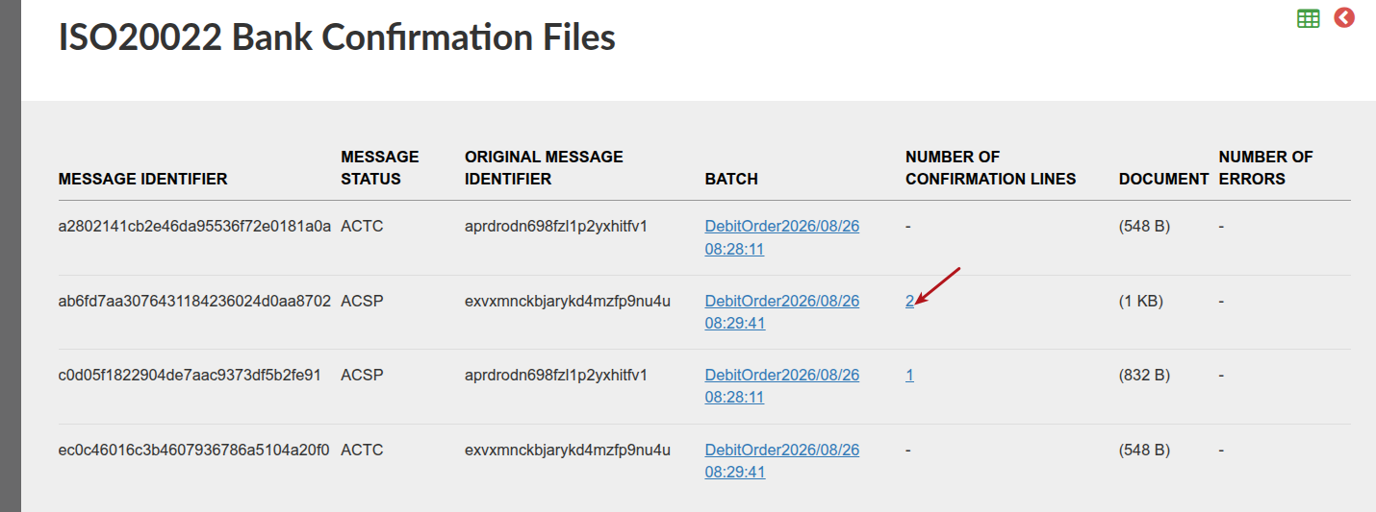Open the batch link in the ec0c46016c row
This screenshot has width=1376, height=512.
(782, 460)
